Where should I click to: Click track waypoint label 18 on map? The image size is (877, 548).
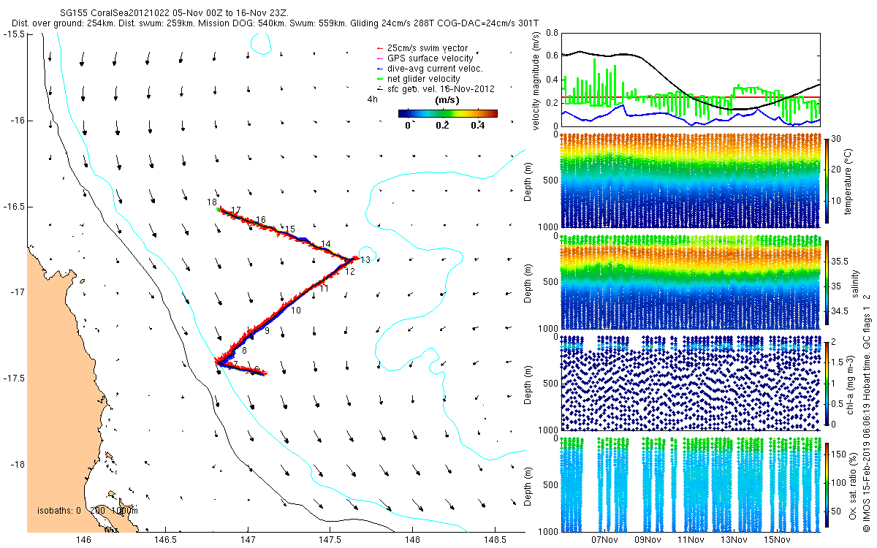[x=212, y=202]
